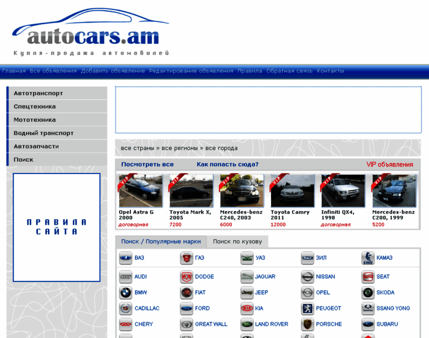Open Правила in the navigation bar

pos(250,71)
